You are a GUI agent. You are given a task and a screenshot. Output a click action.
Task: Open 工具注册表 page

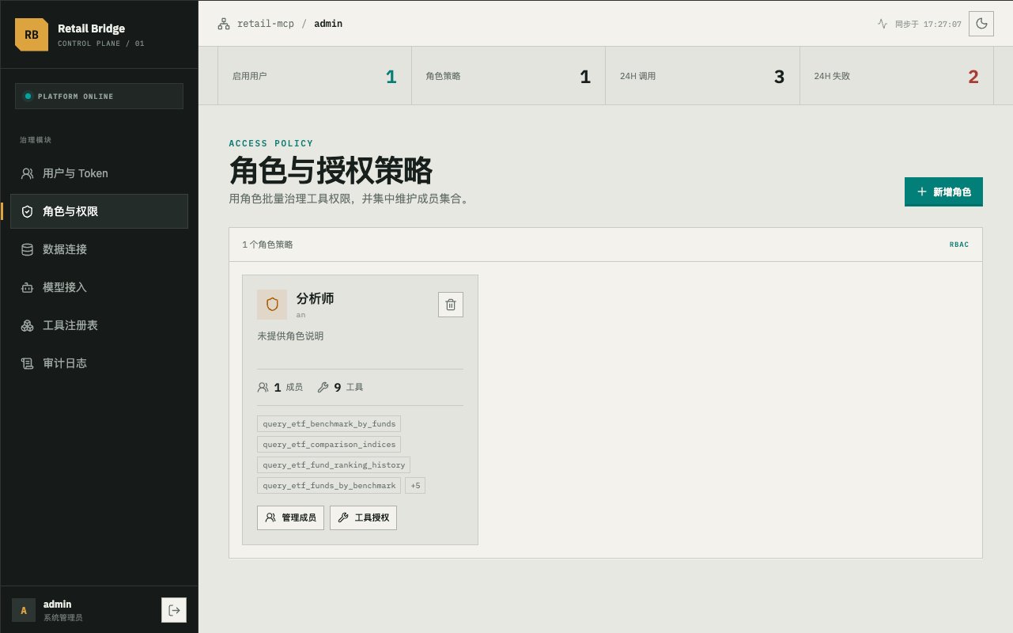(99, 325)
